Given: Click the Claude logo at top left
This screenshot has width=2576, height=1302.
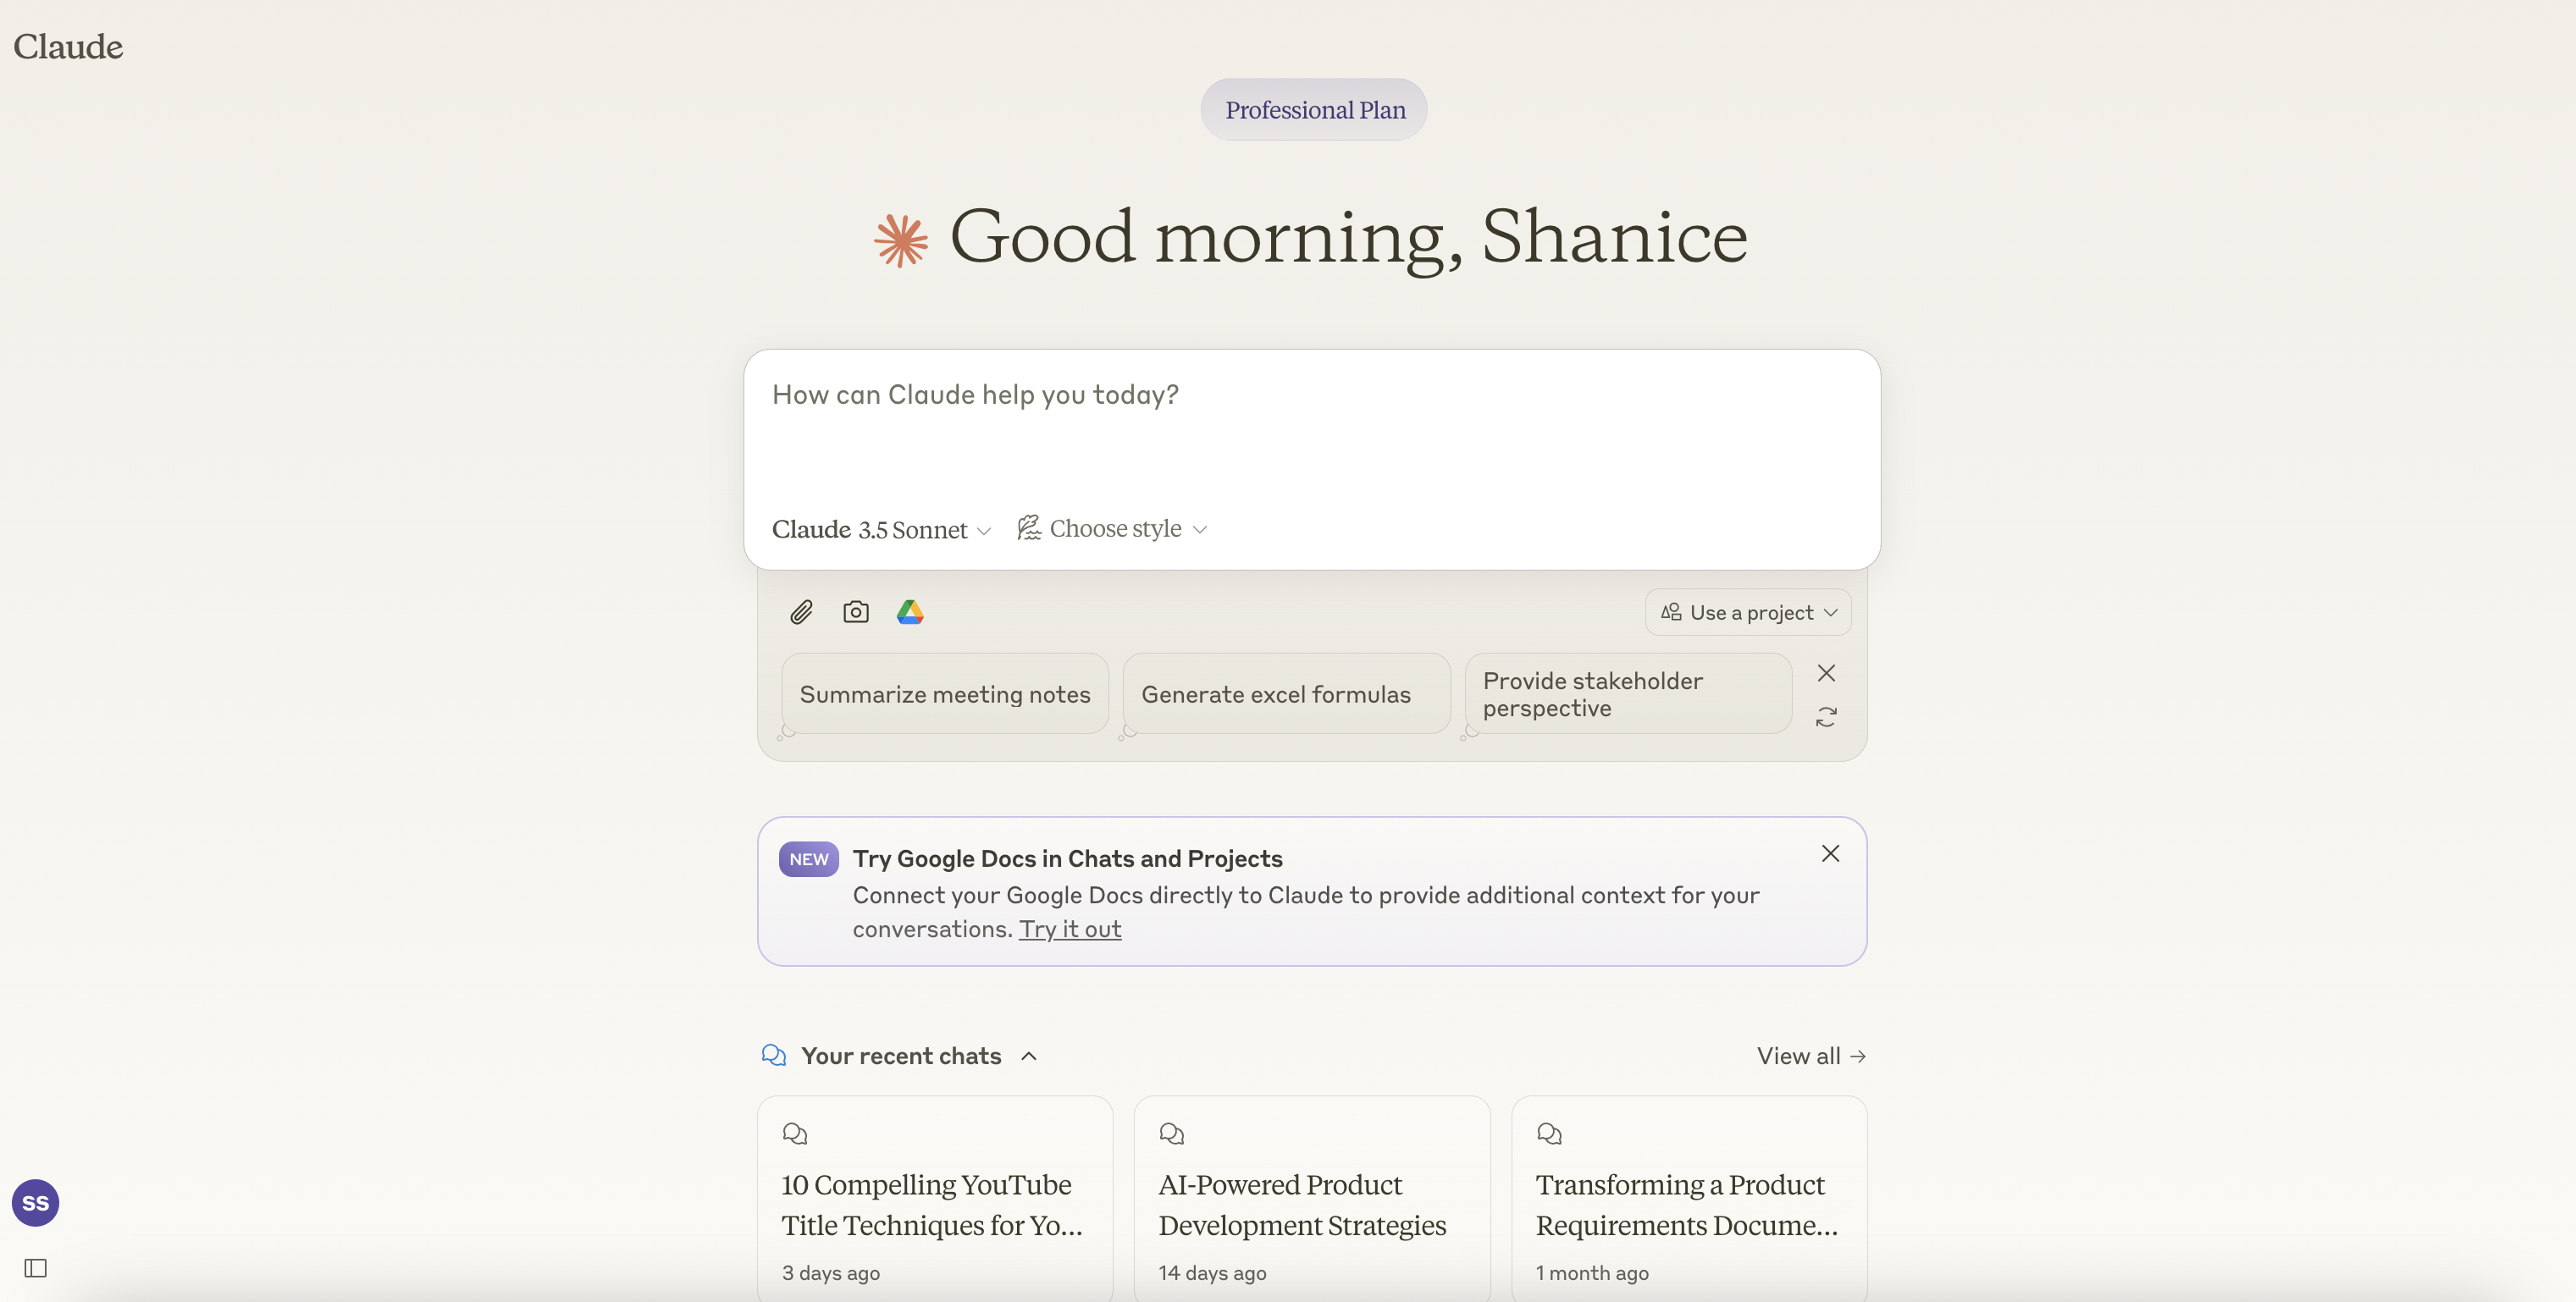Looking at the screenshot, I should coord(68,47).
